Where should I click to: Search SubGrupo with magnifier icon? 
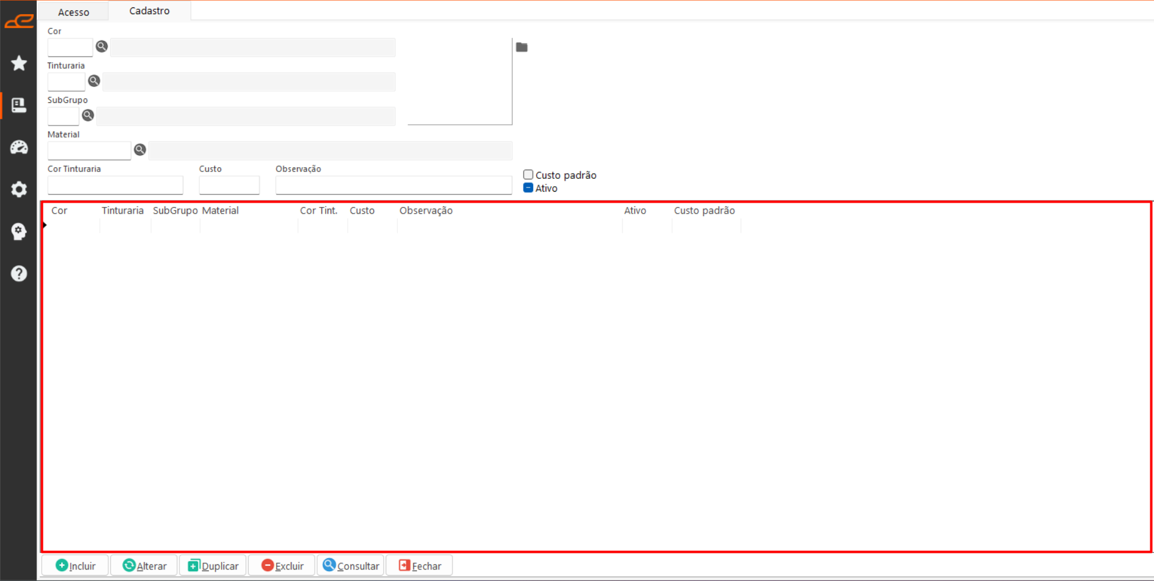click(x=88, y=115)
